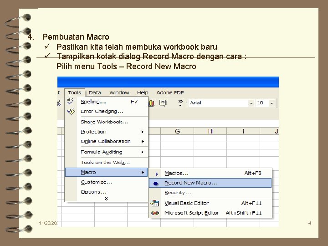Click the Microsoft Script Editor icon
The height and width of the screenshot is (246, 328).
[155, 213]
